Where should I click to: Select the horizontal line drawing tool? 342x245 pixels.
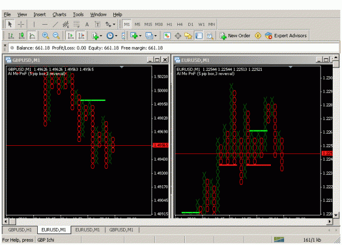pos(45,24)
